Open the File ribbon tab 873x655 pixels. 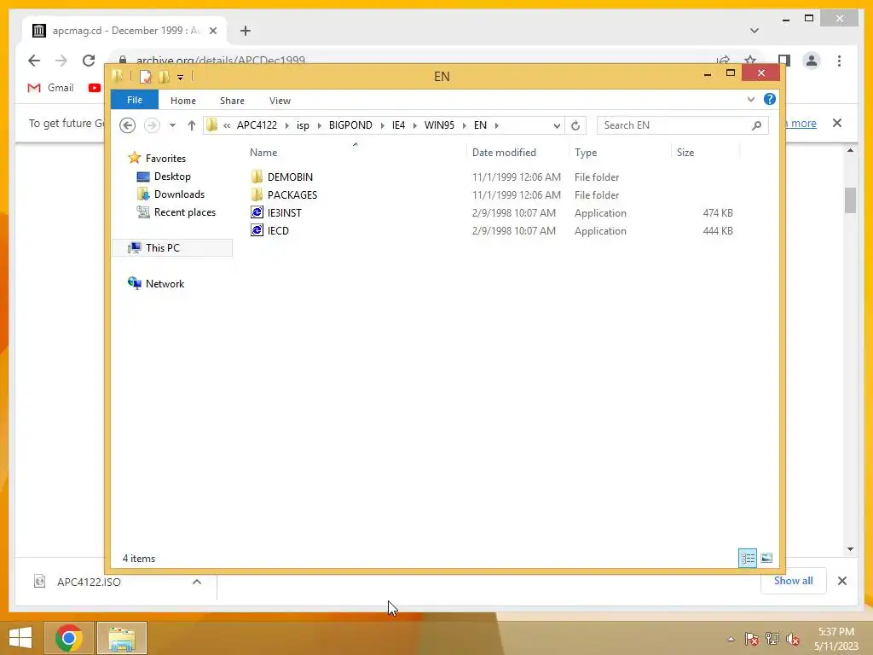(135, 100)
